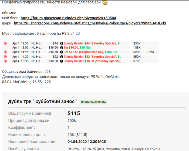Click the 'Apr 4 14:15' start time

(20, 52)
